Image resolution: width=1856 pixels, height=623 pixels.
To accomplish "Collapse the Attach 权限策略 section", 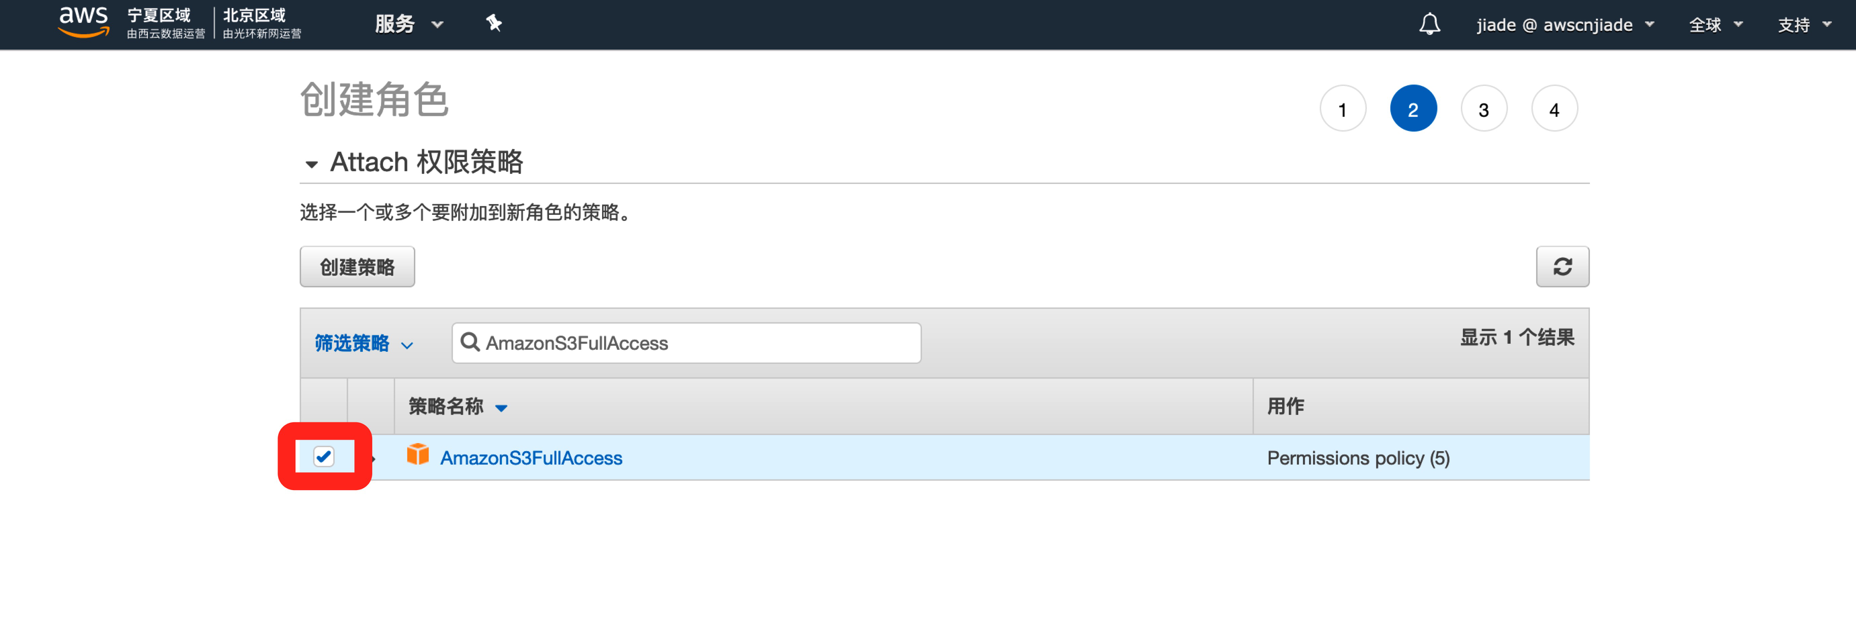I will click(x=311, y=164).
